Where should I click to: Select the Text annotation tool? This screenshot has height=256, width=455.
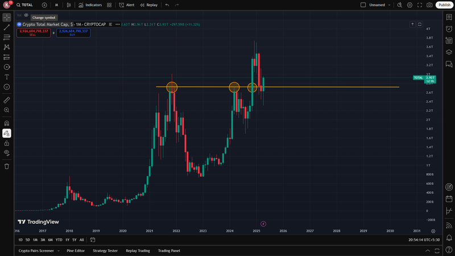[7, 77]
